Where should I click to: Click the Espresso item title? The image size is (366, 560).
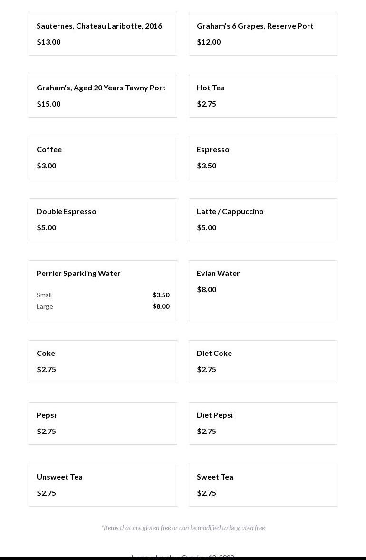pos(213,150)
